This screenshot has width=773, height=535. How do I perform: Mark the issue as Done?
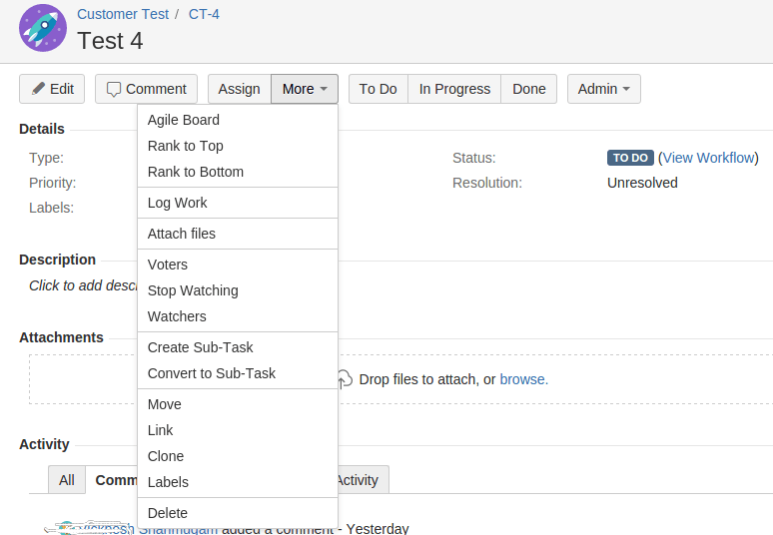pyautogui.click(x=529, y=89)
